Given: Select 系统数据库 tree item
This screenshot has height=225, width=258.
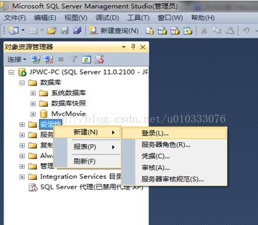Looking at the screenshot, I should pos(69,93).
